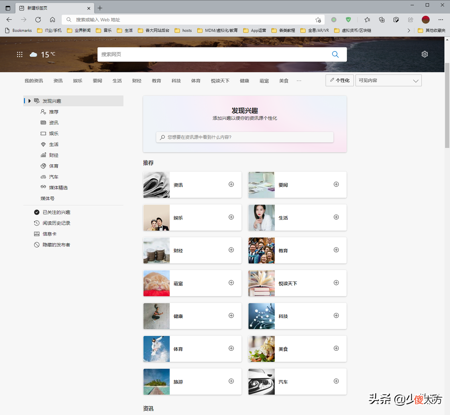
Task: Add 娱乐 interest with plus icon
Action: [x=231, y=217]
